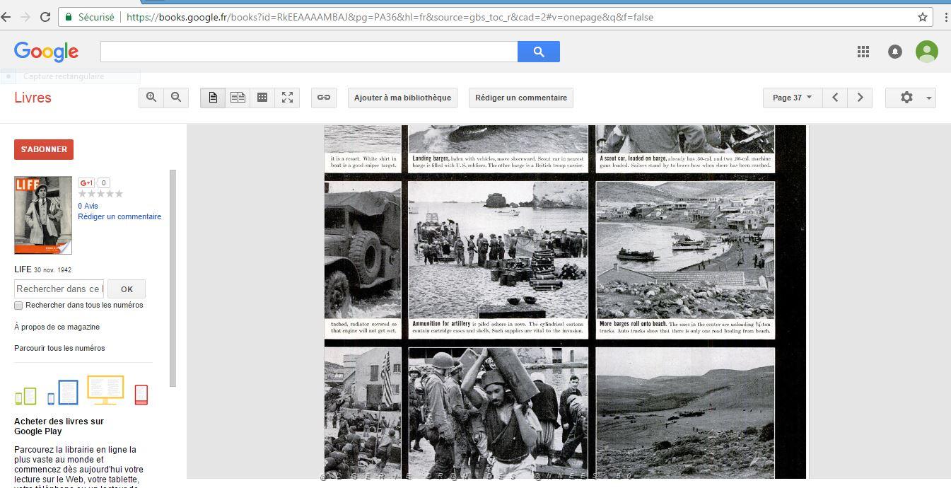This screenshot has width=951, height=488.
Task: Click sidebar Rédiger un commentaire link
Action: [x=119, y=216]
